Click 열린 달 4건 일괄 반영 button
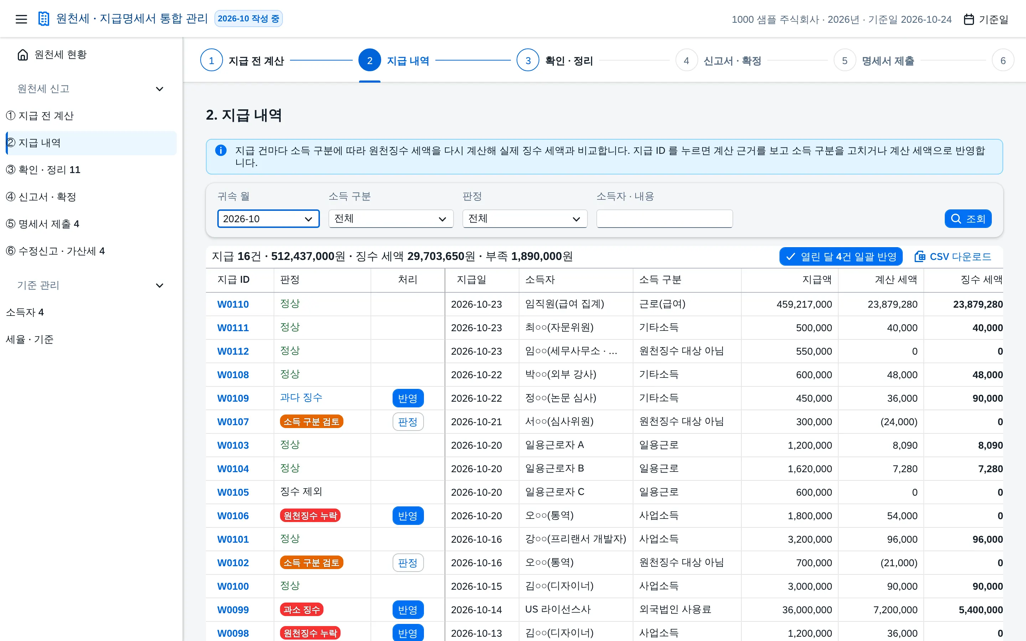 point(841,256)
